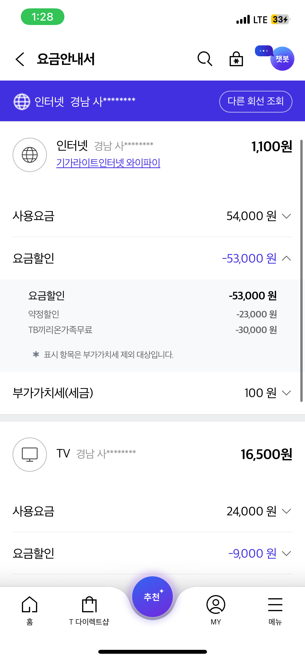Expand TV discount -9,000 won row
Screen dimensions: 305x660
286,553
